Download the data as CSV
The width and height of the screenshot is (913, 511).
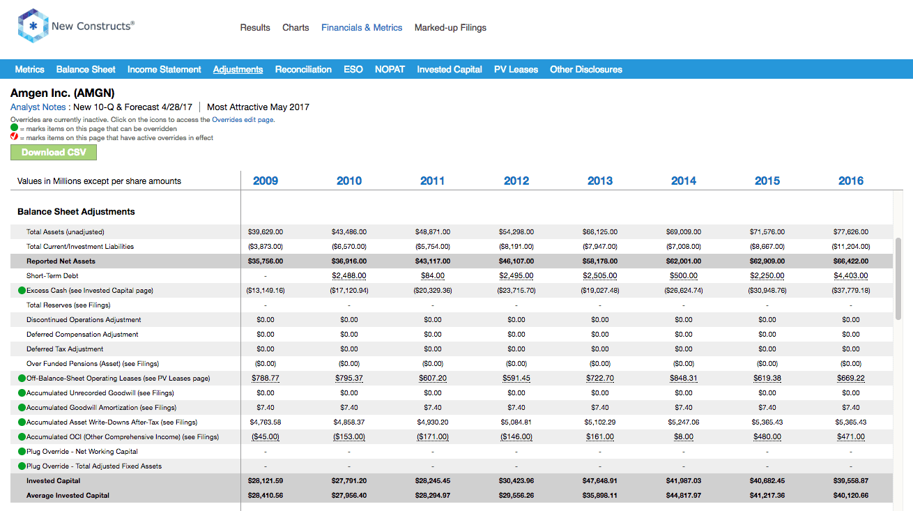click(54, 152)
